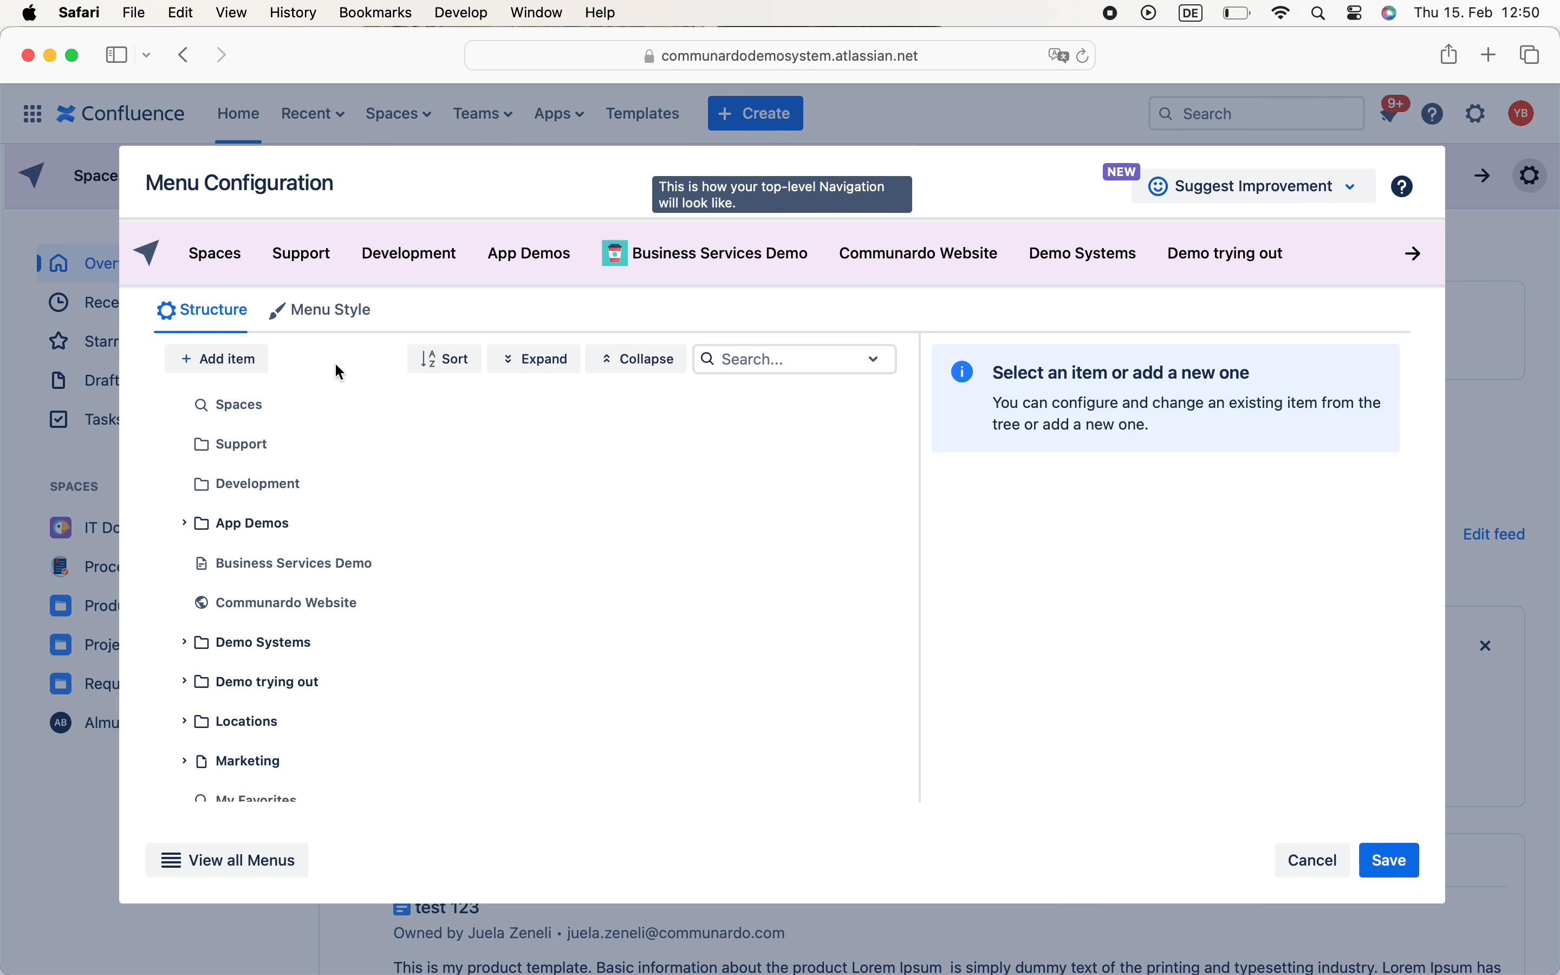1560x975 pixels.
Task: Expand the Marketing folder item
Action: coord(183,760)
